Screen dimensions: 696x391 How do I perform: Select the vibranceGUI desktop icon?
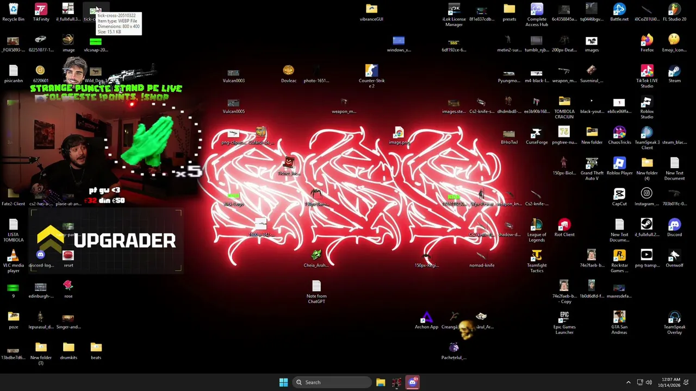pos(371,12)
